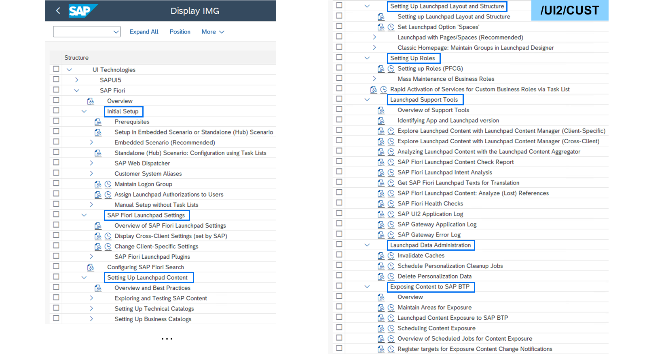Viewport: 647px width, 354px height.
Task: Select Schedule Personalization Cleanup Jobs item
Action: [450, 266]
